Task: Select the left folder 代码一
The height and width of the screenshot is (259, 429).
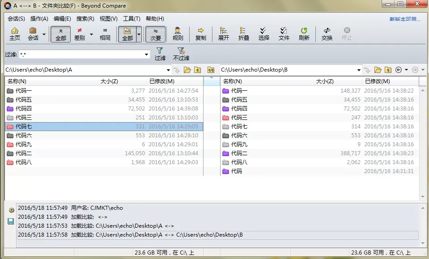Action: pyautogui.click(x=104, y=90)
